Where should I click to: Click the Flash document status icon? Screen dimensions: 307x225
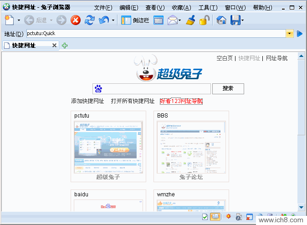[239, 217]
